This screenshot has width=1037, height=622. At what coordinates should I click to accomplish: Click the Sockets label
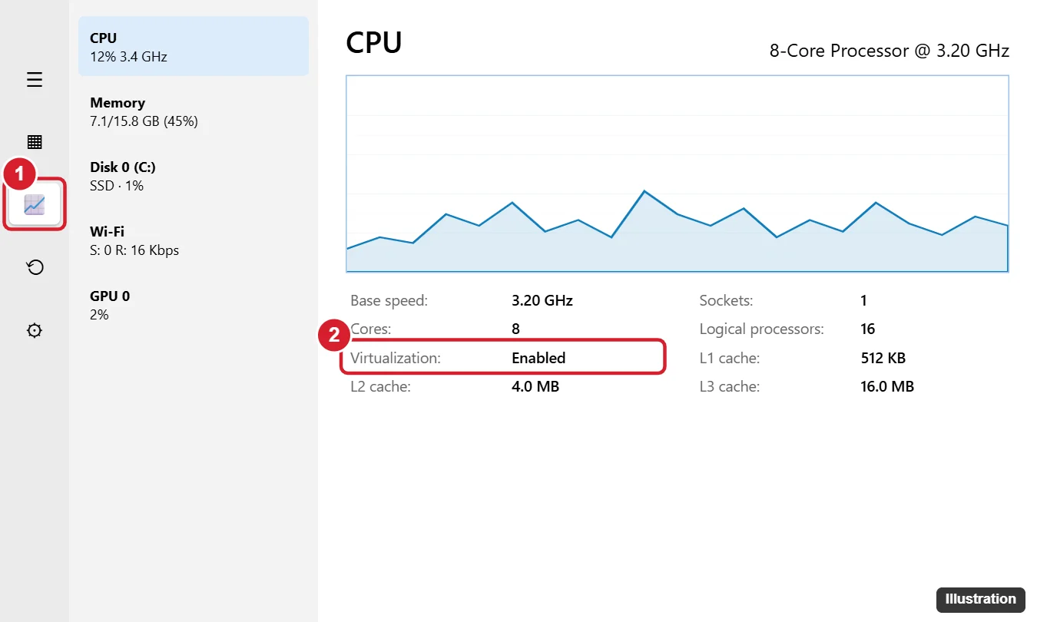(x=727, y=300)
